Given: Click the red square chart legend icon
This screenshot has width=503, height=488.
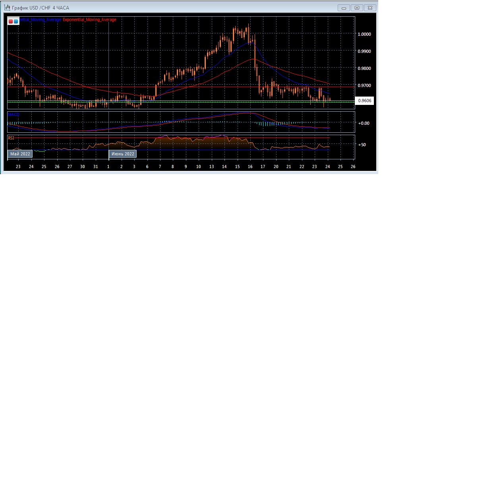Looking at the screenshot, I should click(11, 21).
